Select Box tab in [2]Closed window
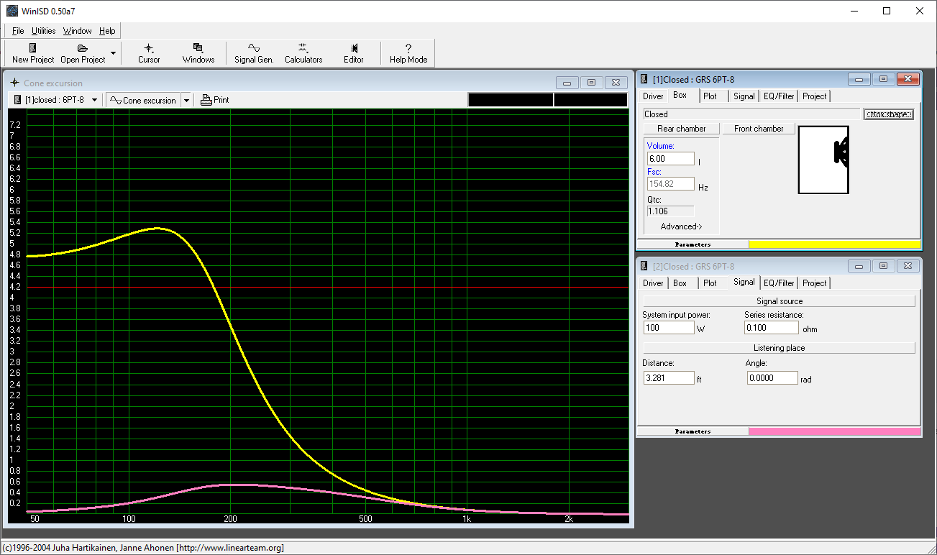The height and width of the screenshot is (555, 937). (680, 283)
